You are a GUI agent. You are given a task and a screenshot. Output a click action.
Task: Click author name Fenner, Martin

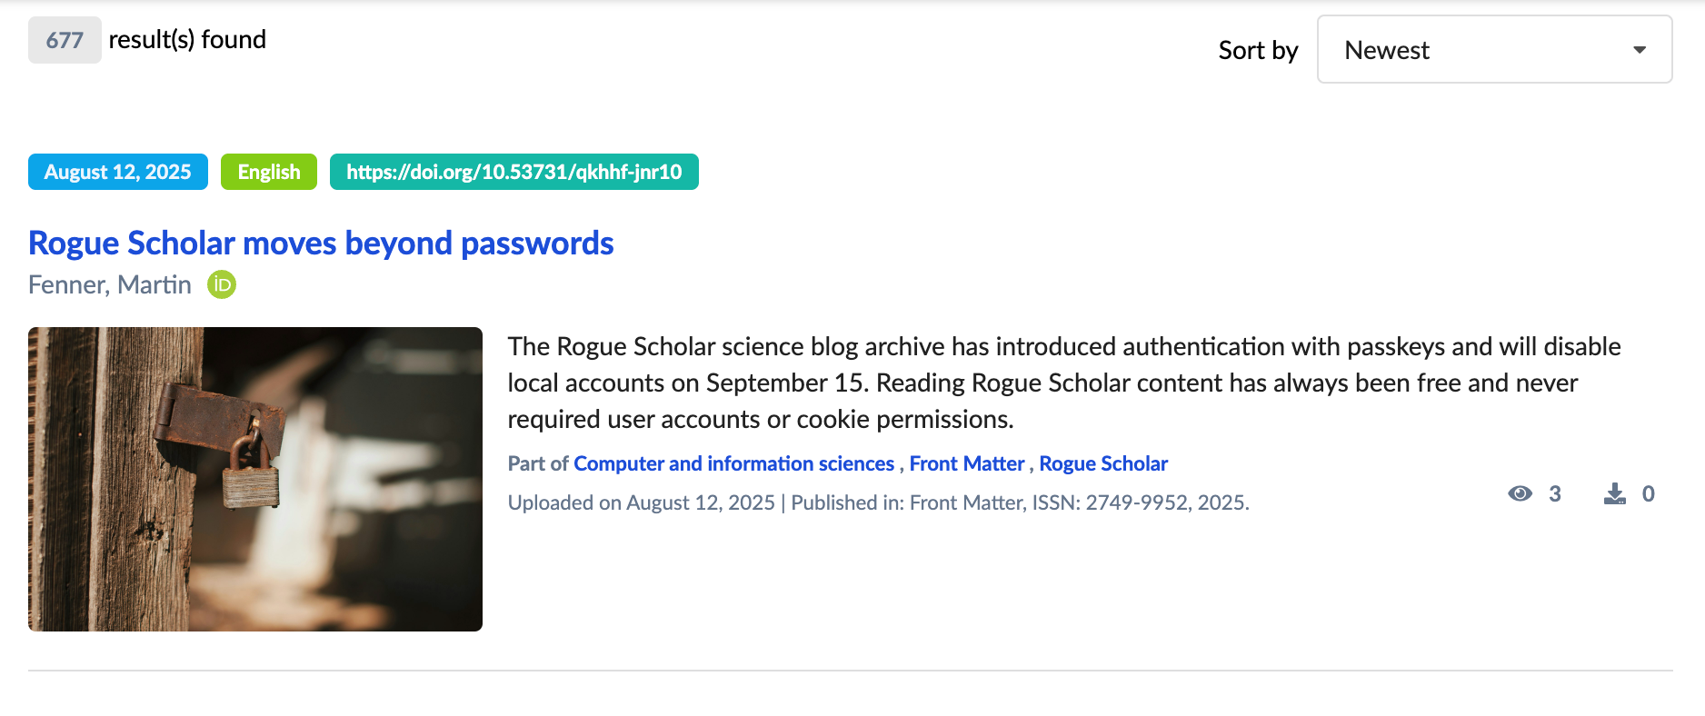(x=110, y=285)
